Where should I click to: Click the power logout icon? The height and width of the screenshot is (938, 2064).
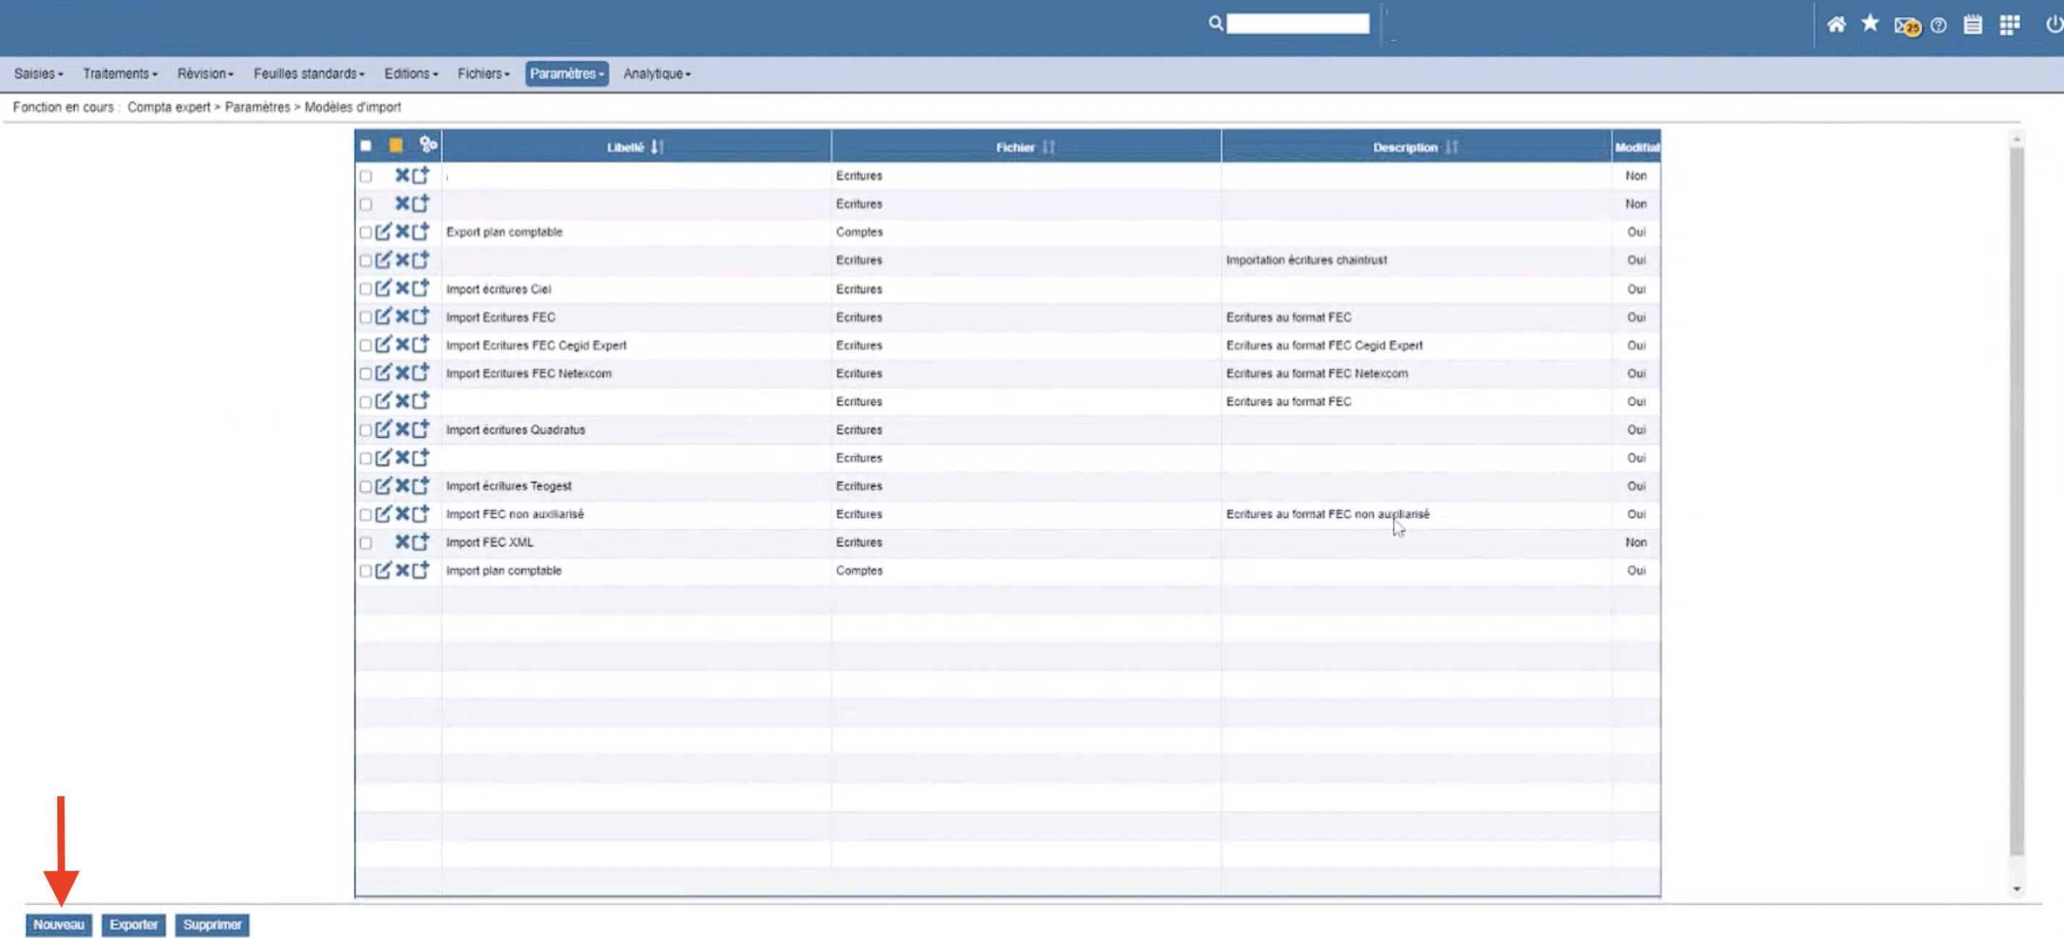(2054, 25)
